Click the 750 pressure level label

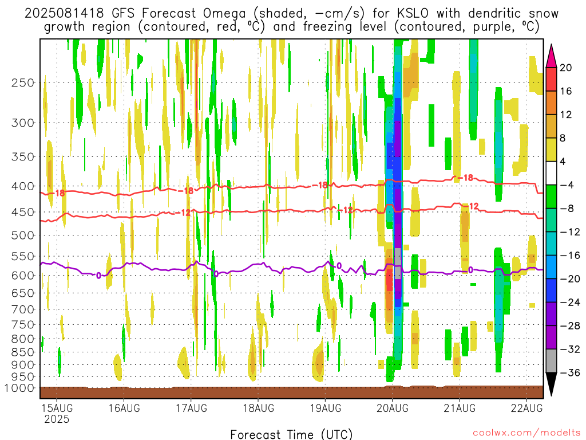point(23,325)
